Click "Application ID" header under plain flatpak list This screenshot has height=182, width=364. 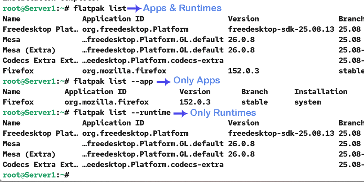(x=113, y=19)
